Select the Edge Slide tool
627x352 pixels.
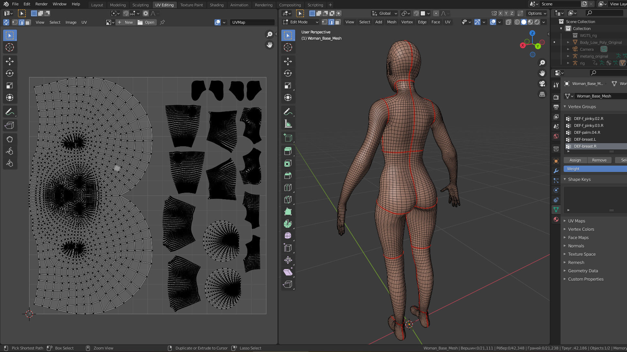[288, 248]
